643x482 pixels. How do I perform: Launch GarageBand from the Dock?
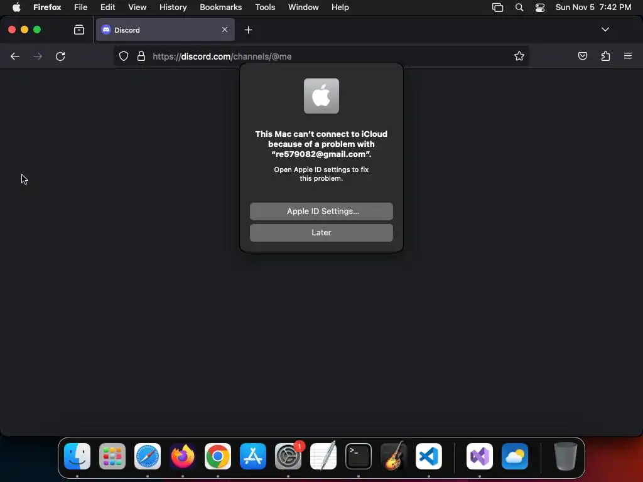[x=394, y=456]
